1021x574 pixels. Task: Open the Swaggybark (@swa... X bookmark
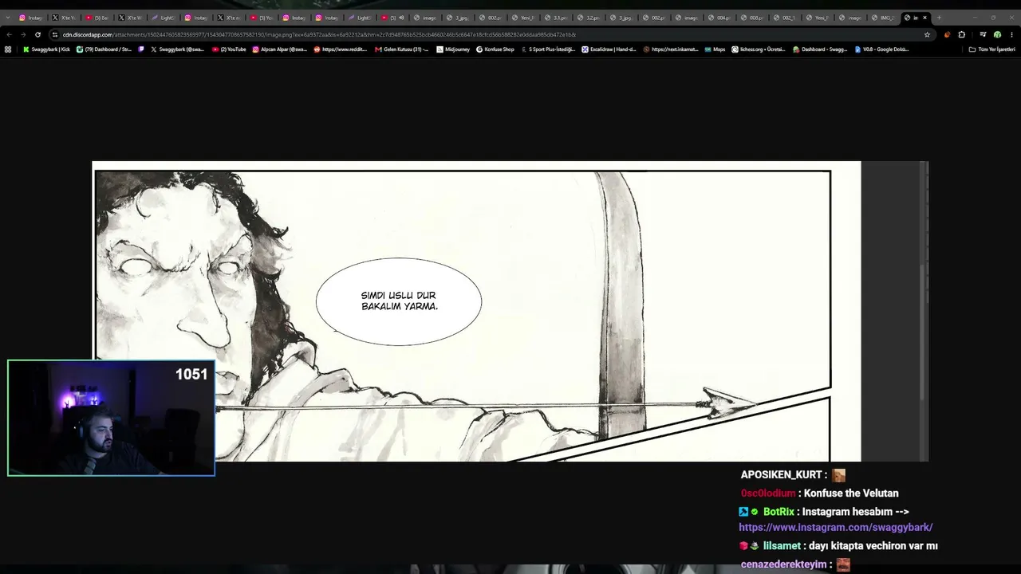pos(177,49)
